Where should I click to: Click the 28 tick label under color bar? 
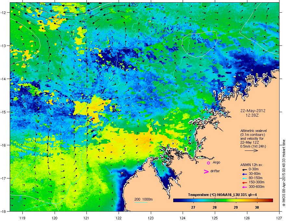click(x=214, y=207)
